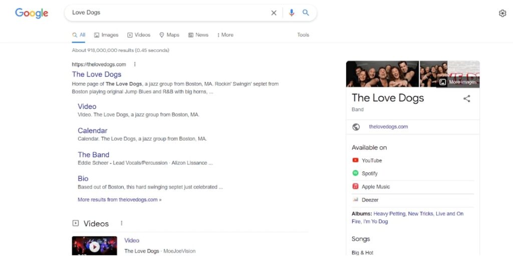Image resolution: width=513 pixels, height=268 pixels.
Task: Open the Bio sitelink
Action: coord(83,178)
